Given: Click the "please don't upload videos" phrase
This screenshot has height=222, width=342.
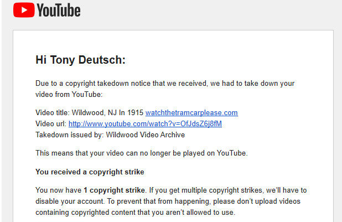Looking at the screenshot, I should tap(257, 202).
